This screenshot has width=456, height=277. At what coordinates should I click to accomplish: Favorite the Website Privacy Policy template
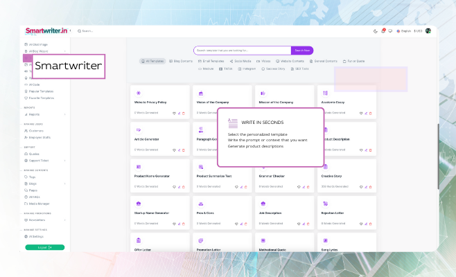pos(174,114)
